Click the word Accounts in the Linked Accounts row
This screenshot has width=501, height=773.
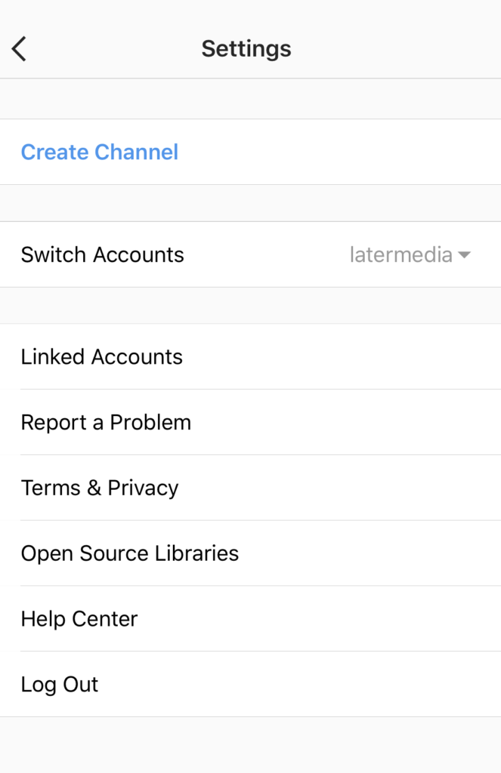(x=137, y=356)
